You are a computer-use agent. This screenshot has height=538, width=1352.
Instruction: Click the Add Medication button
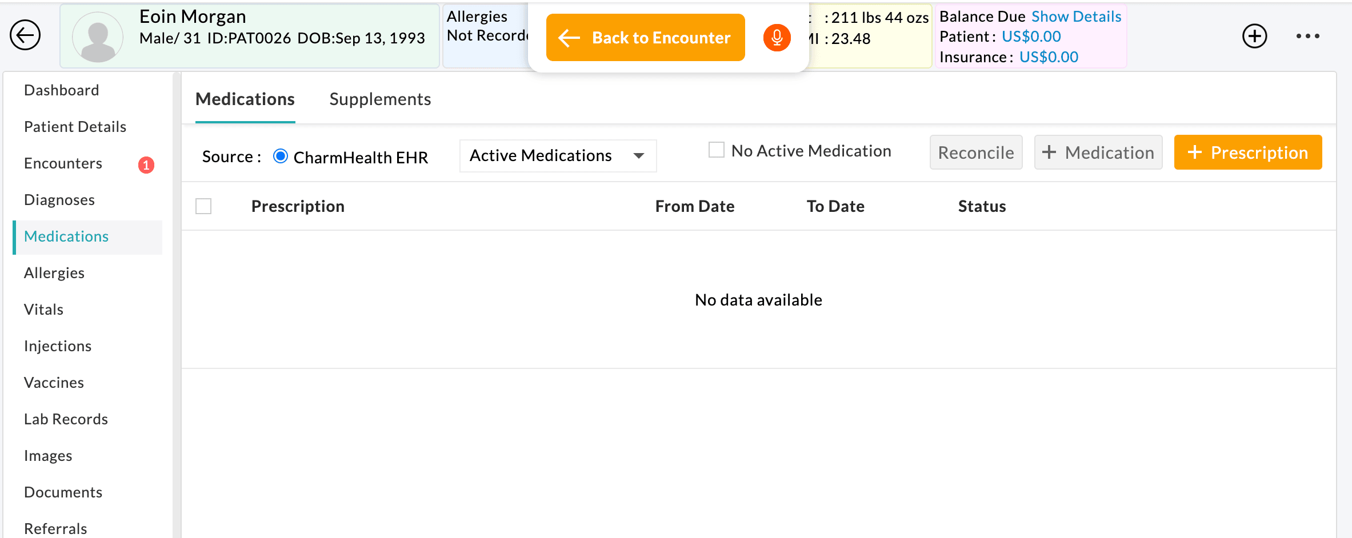[1098, 152]
